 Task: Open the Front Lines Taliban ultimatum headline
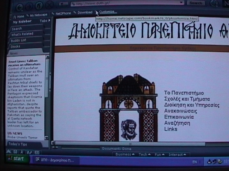[x=24, y=63]
